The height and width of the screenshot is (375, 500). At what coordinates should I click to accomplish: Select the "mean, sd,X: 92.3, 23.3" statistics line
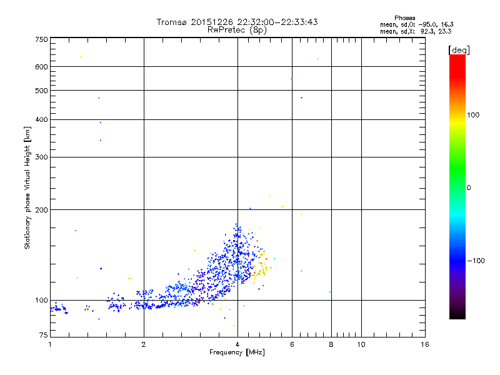(416, 31)
